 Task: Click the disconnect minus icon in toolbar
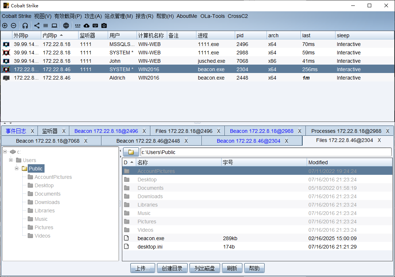pos(14,26)
